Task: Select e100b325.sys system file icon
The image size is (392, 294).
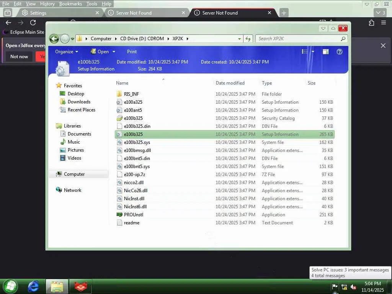Action: click(119, 142)
